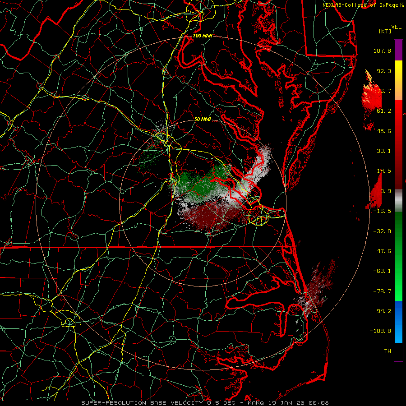The image size is (406, 406).
Task: Select the 30.1 scale value
Action: click(x=384, y=151)
